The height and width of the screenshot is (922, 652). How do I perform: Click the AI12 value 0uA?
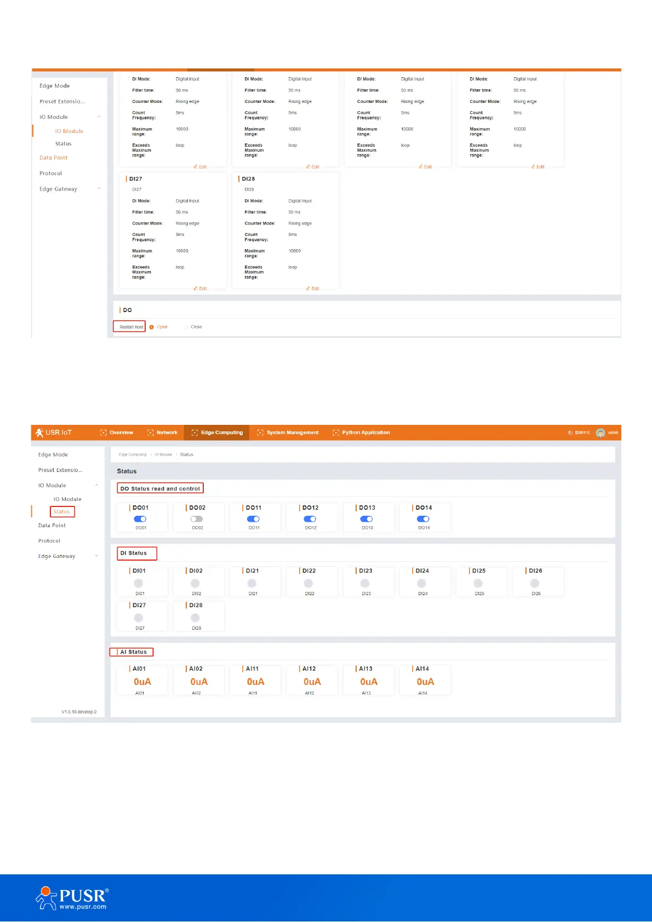coord(312,682)
